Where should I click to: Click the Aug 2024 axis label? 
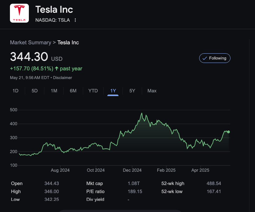(60, 170)
